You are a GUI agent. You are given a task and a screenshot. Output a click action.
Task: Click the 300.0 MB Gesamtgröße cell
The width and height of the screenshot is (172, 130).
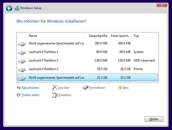pos(101,43)
